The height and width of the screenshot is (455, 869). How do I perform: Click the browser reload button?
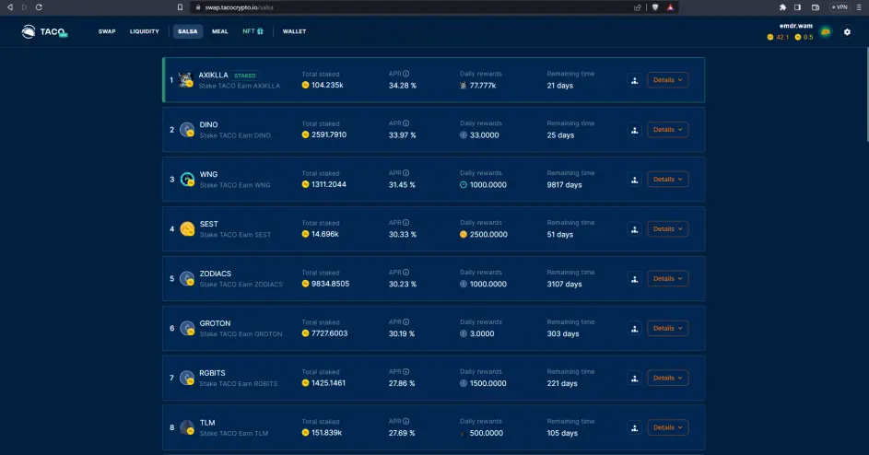point(39,7)
